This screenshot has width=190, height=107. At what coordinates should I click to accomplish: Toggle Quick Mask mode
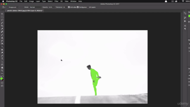(x=2, y=83)
